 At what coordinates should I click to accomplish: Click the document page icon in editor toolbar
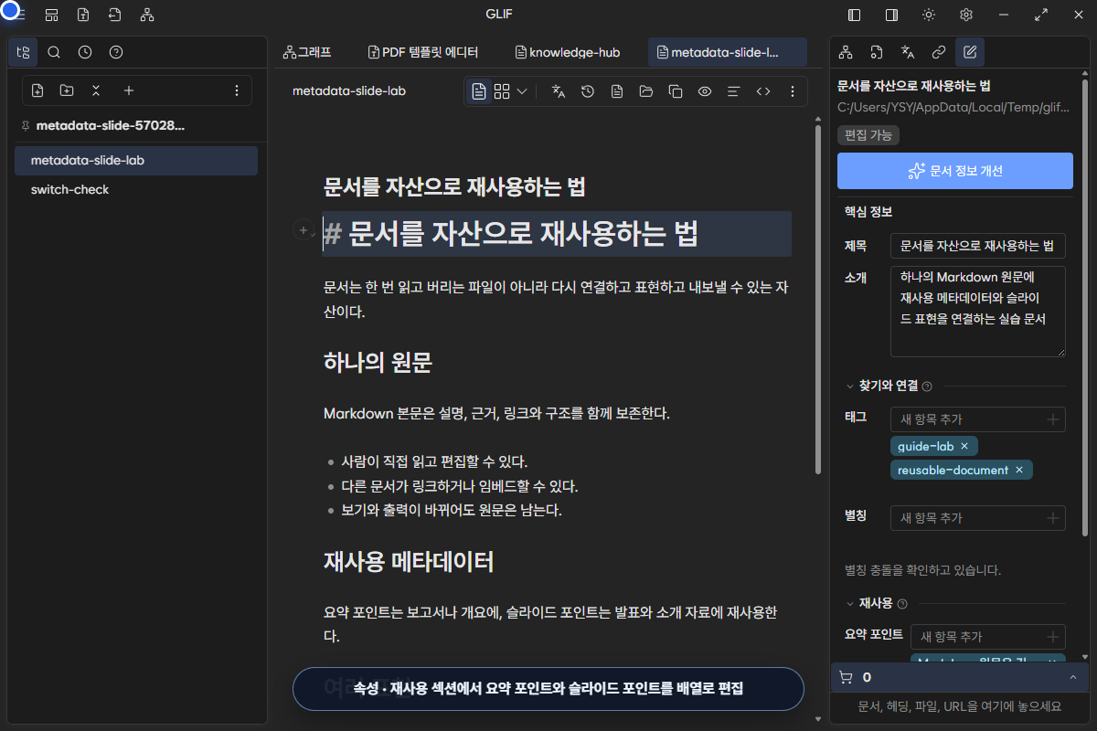click(x=617, y=91)
